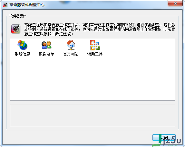Select the 系统信息 text label
This screenshot has height=147, width=185.
(23, 54)
